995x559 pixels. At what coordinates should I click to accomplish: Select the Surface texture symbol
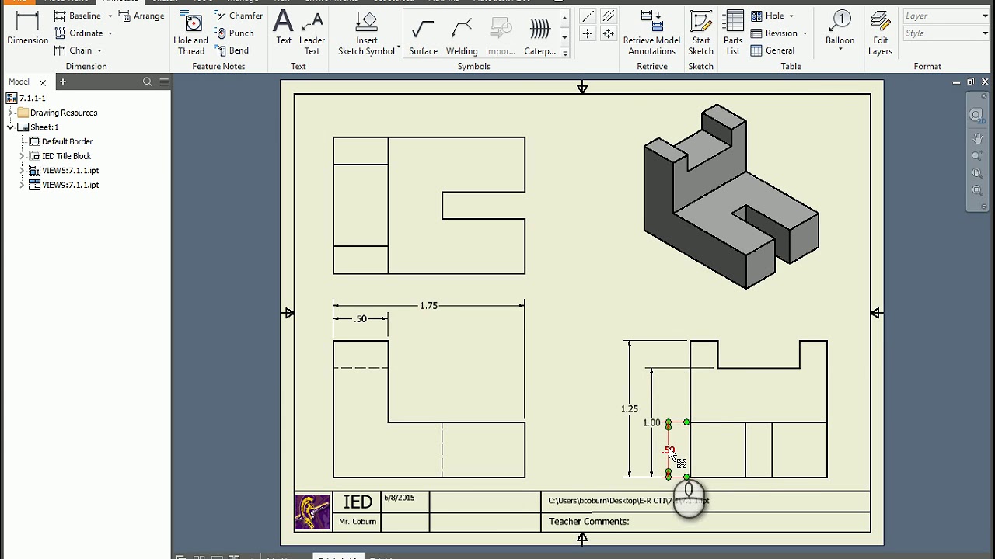(423, 36)
